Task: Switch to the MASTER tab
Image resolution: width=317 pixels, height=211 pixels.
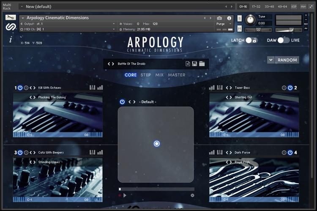Action: tap(177, 75)
